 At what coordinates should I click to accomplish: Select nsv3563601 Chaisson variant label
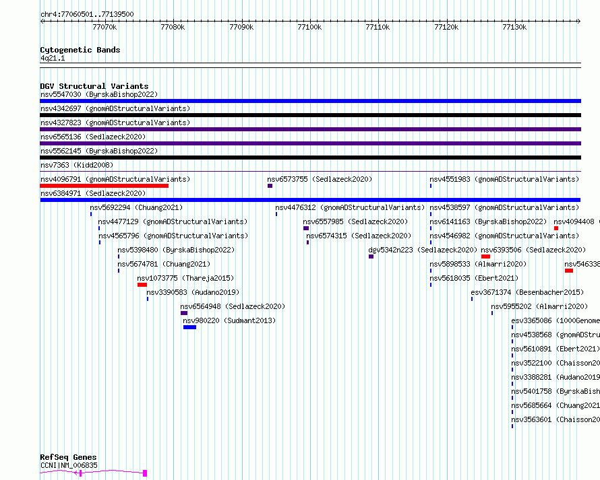tap(556, 419)
